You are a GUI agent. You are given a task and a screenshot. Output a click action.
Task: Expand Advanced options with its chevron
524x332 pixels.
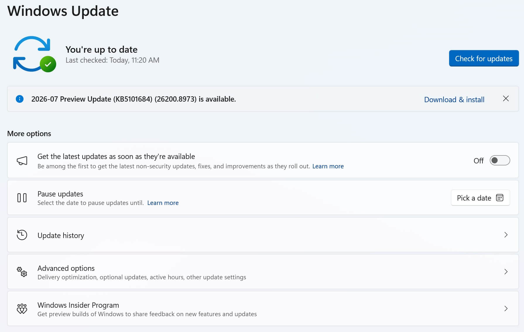(506, 272)
